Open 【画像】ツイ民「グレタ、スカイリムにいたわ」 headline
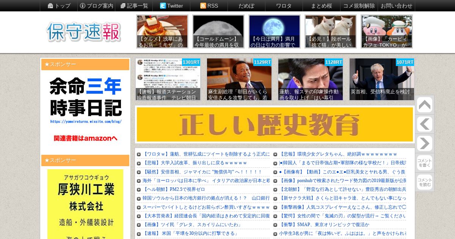The height and width of the screenshot is (239, 455). pos(192,225)
